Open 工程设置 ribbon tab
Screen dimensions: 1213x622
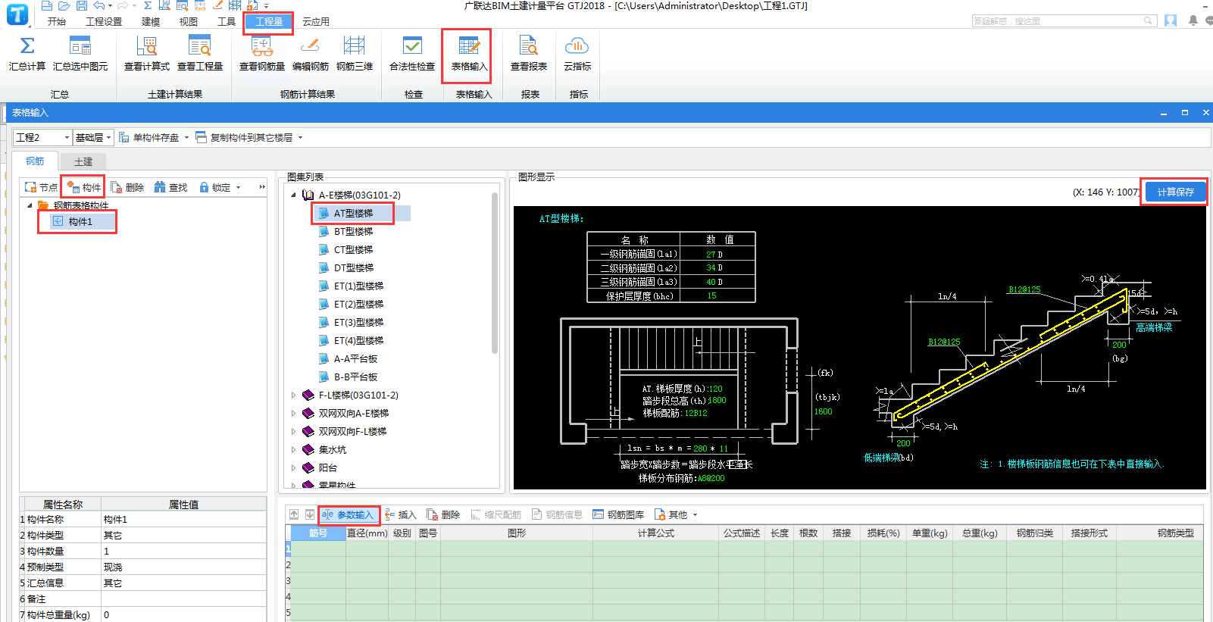104,21
